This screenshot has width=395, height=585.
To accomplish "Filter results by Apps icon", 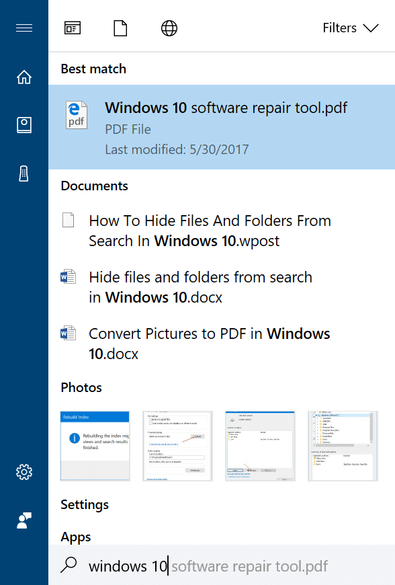I will pyautogui.click(x=73, y=28).
